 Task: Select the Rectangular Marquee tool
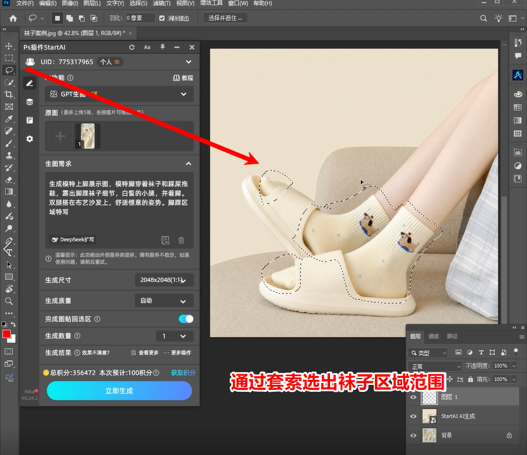click(x=9, y=58)
